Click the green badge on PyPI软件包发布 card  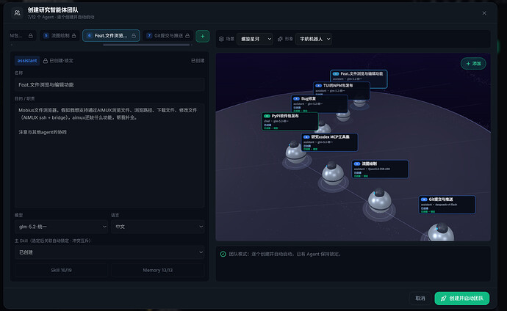point(267,116)
